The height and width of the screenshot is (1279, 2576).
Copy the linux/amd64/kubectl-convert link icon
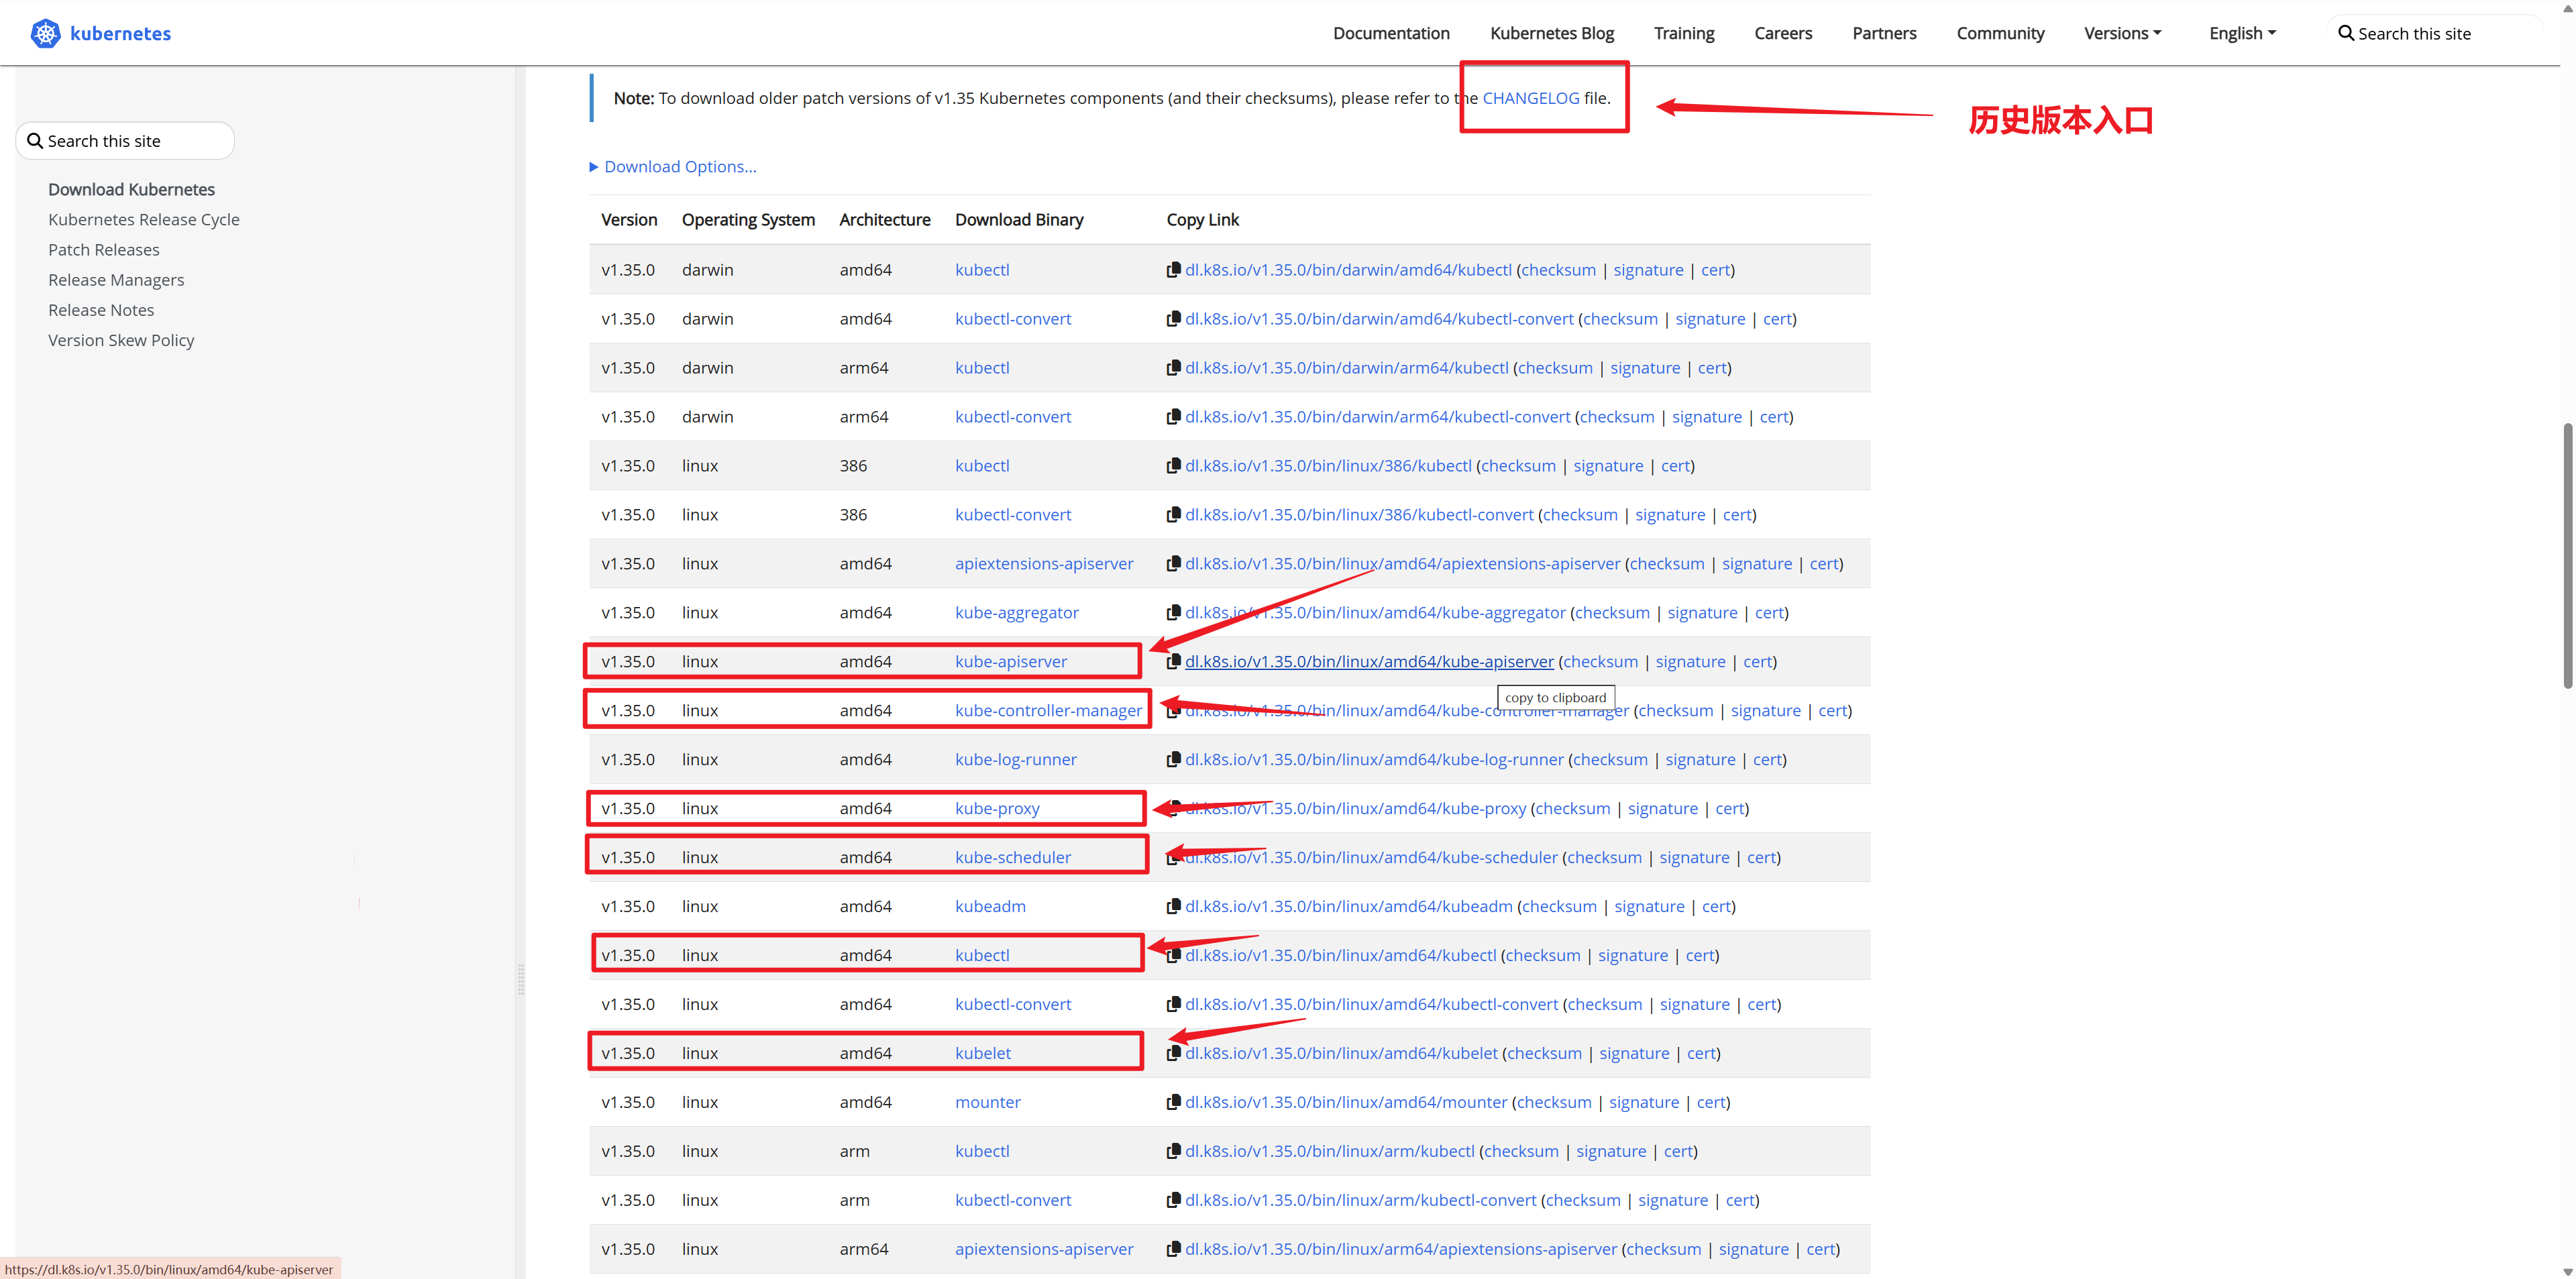(x=1173, y=1005)
